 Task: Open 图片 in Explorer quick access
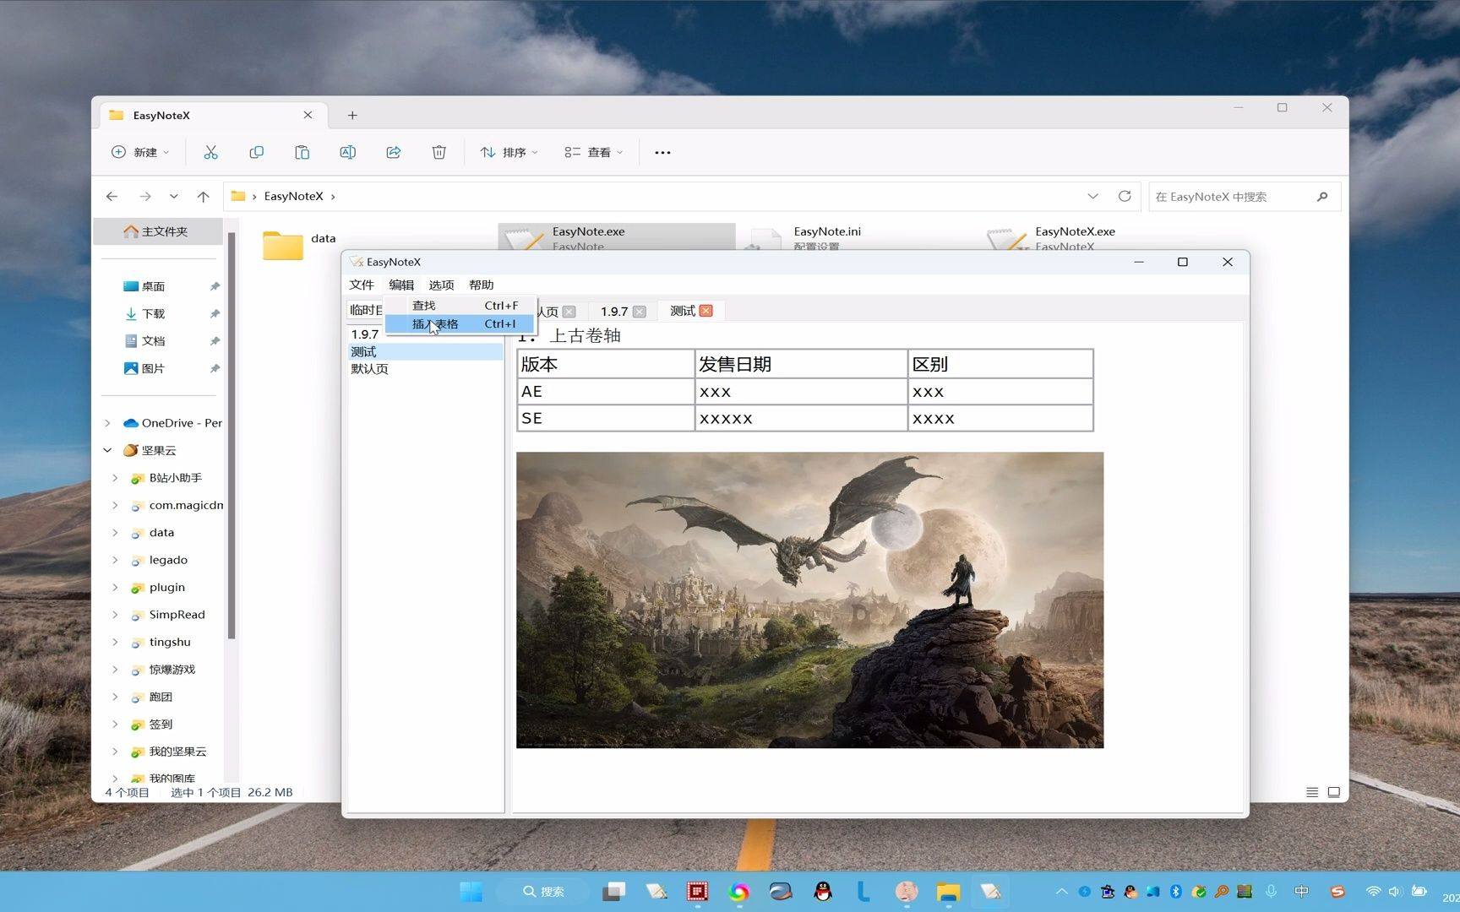(153, 368)
